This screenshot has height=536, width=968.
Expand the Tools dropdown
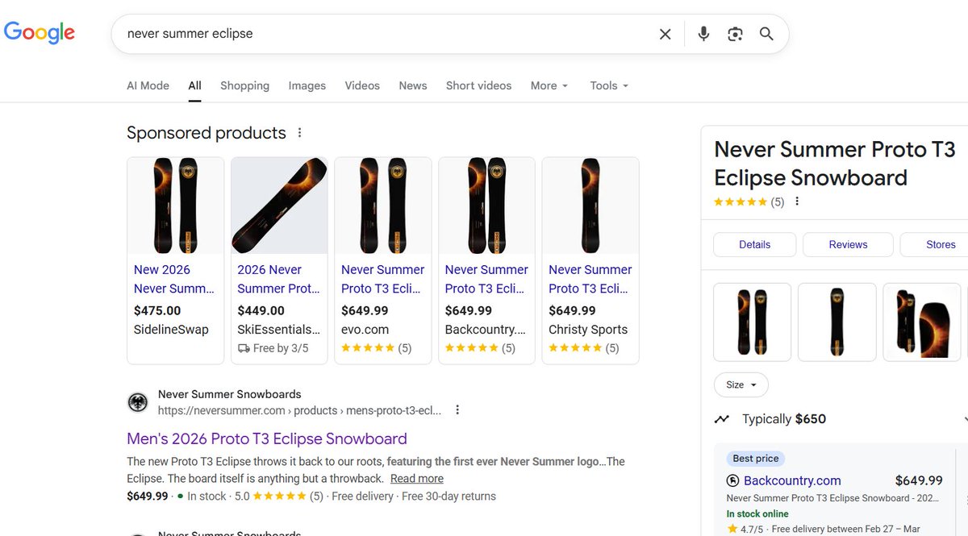(x=609, y=85)
